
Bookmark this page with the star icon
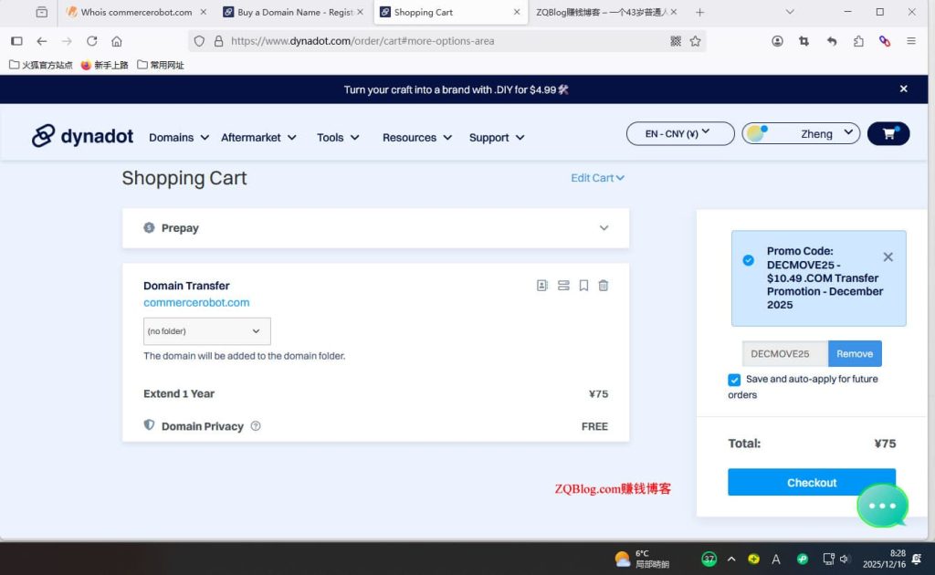[x=695, y=41]
